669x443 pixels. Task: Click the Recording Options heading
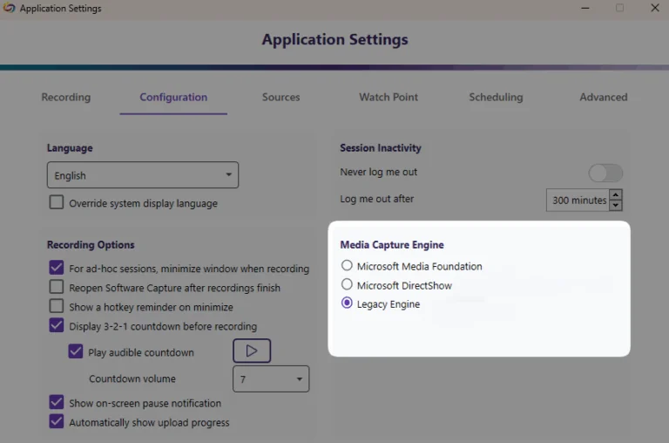click(x=91, y=245)
